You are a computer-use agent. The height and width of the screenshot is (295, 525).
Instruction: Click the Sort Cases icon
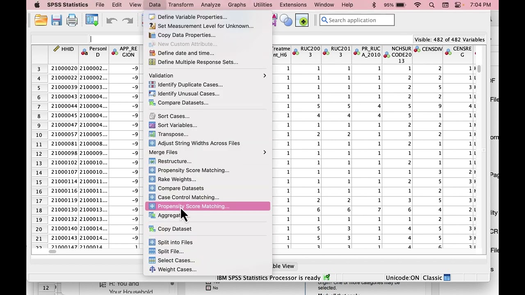(x=152, y=116)
